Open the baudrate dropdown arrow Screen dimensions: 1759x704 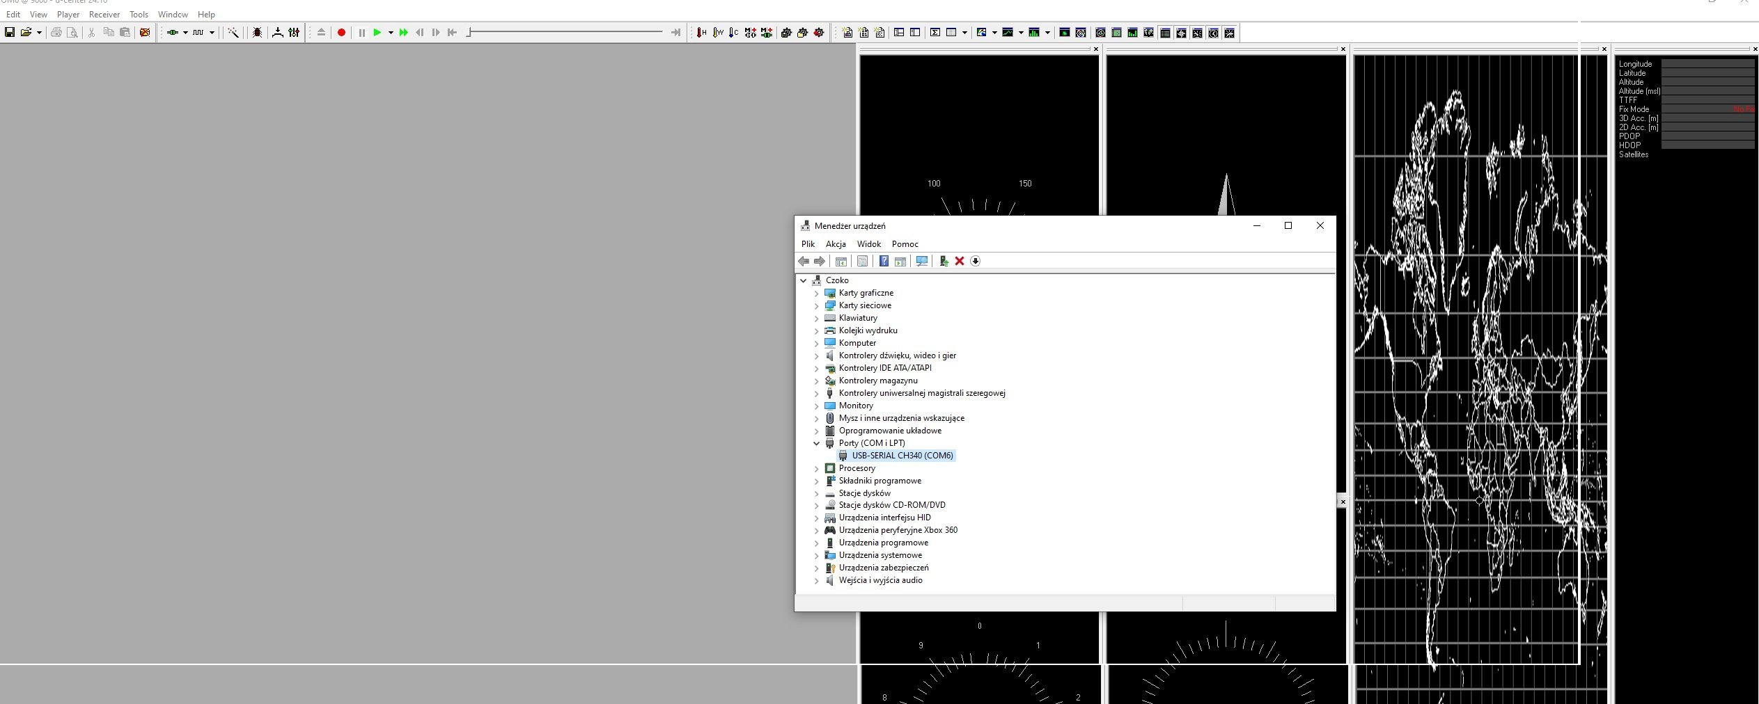(212, 33)
